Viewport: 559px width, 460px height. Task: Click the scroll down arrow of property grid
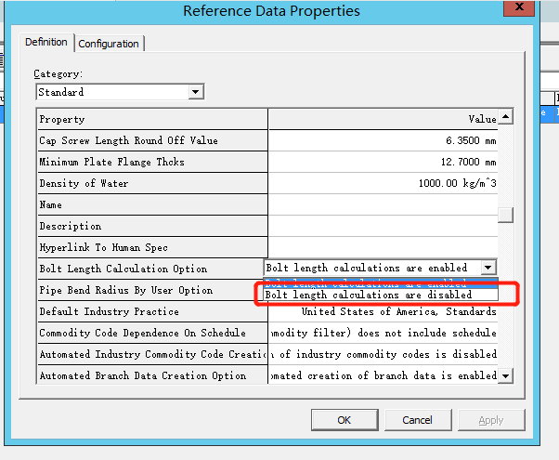[x=505, y=375]
